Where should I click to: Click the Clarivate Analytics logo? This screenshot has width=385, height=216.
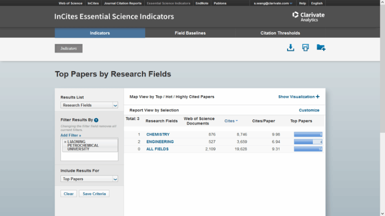click(x=308, y=17)
